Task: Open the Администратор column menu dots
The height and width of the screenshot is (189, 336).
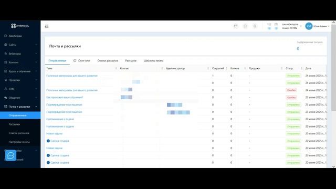Action: point(208,68)
